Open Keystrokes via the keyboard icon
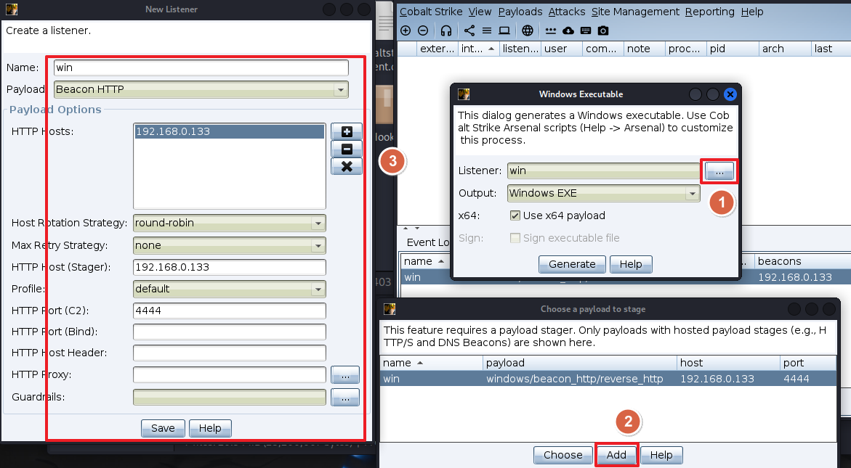The image size is (851, 468). tap(586, 31)
